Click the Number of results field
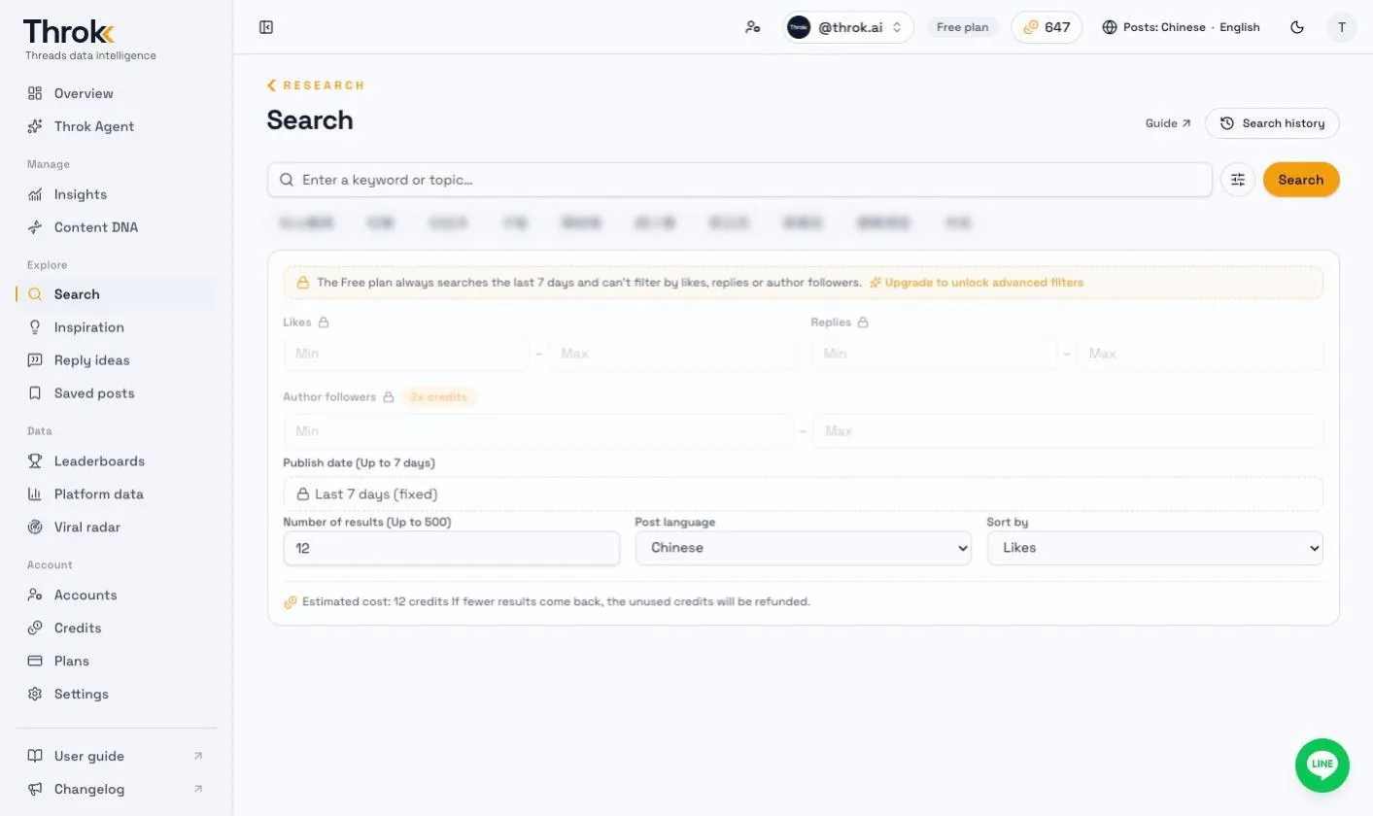Screen dimensions: 1373x816 tap(451, 548)
